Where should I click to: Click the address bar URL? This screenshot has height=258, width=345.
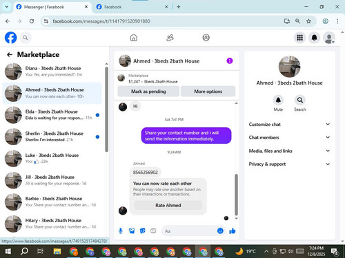[101, 21]
